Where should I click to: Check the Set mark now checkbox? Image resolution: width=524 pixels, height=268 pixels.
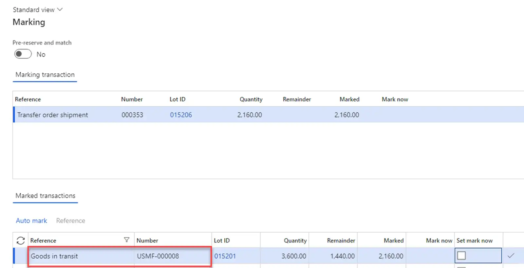point(461,256)
